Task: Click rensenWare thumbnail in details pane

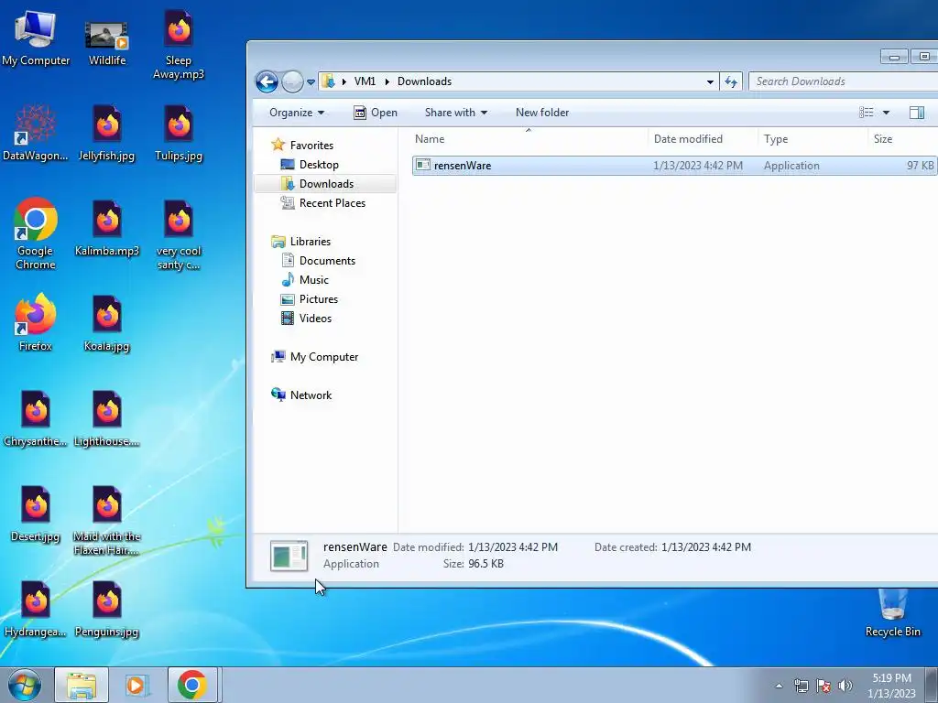Action: point(289,556)
